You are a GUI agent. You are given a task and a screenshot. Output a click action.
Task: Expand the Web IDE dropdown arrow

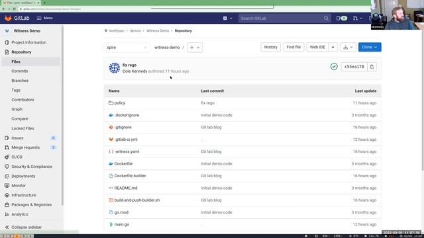click(x=333, y=47)
